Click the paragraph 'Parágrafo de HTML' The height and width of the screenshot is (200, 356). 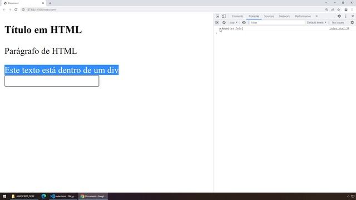coord(41,51)
